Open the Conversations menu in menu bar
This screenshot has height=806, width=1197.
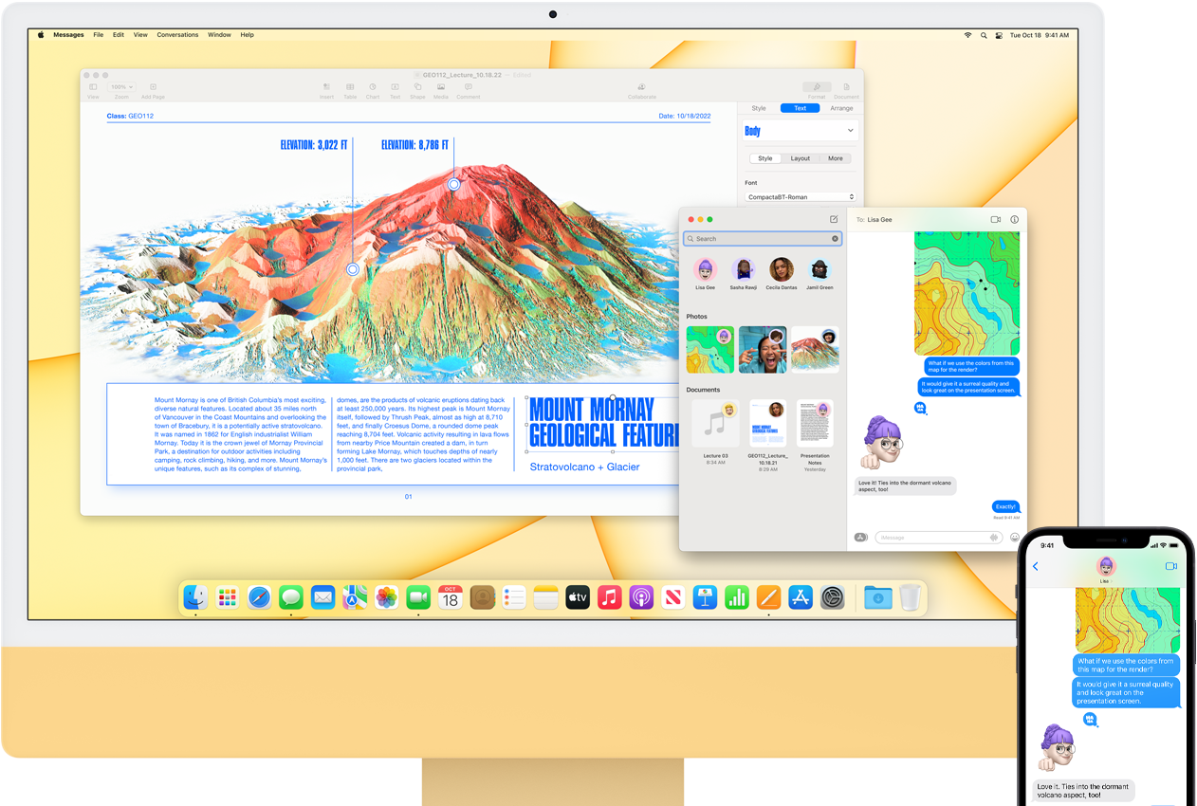pos(177,35)
